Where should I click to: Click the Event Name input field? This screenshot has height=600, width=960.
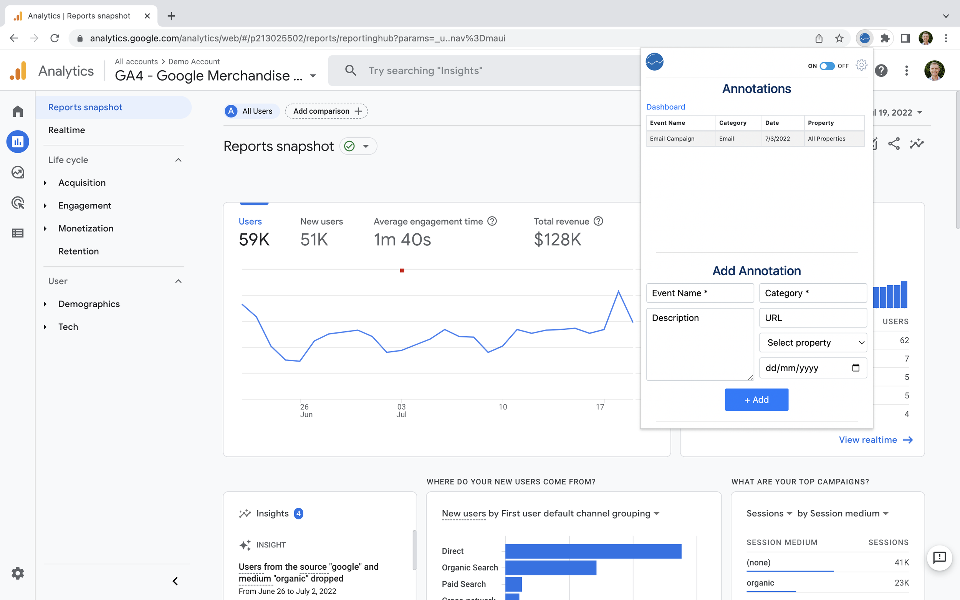point(700,293)
